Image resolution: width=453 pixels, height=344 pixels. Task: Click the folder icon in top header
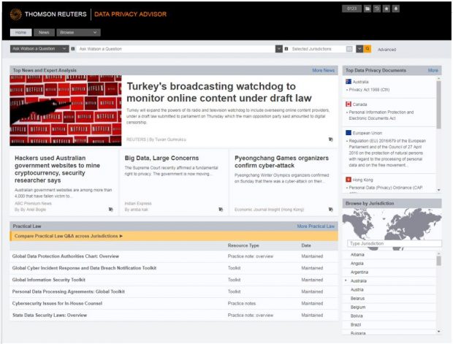click(368, 9)
